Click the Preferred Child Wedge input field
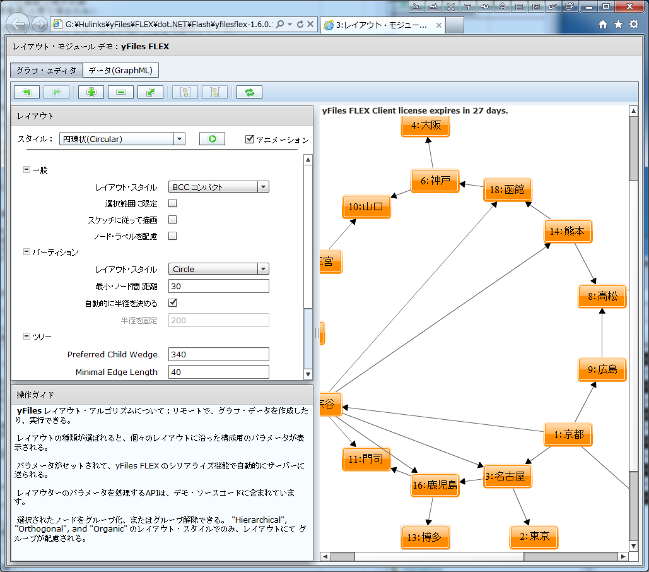The width and height of the screenshot is (649, 572). [x=218, y=354]
